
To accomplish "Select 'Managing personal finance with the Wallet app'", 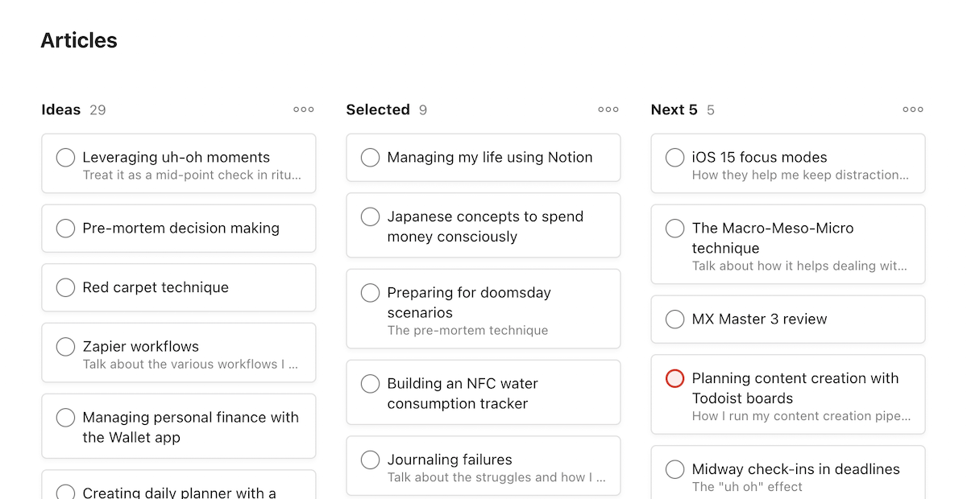I will pos(190,427).
